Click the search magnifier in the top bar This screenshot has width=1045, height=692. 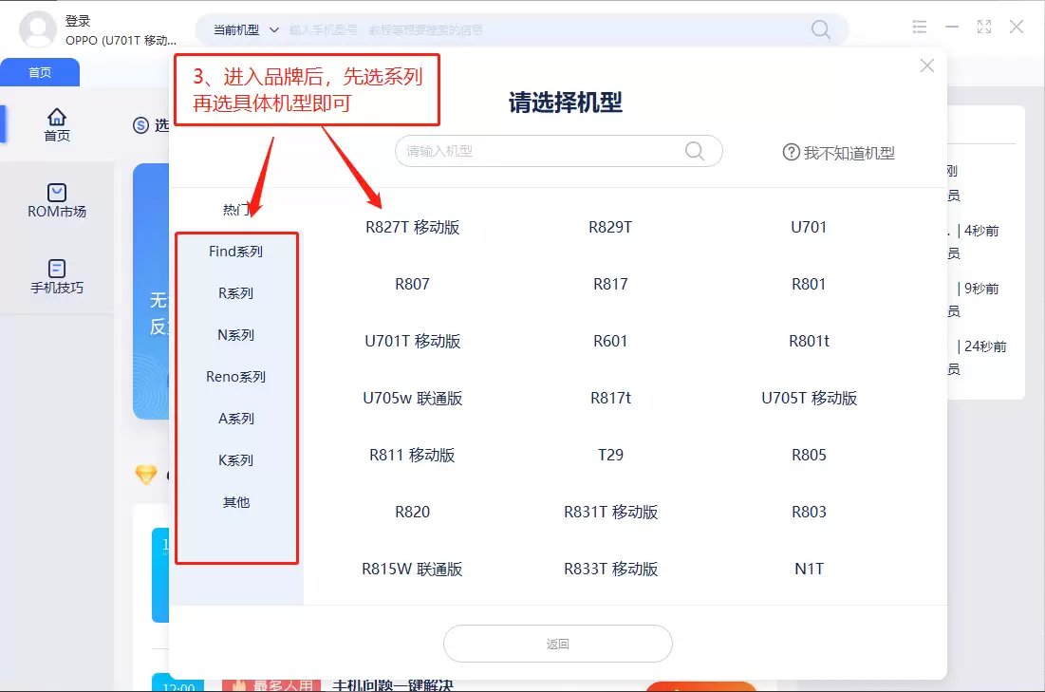pyautogui.click(x=819, y=29)
